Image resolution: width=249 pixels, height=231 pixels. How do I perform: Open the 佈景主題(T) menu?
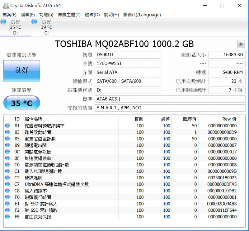pos(69,15)
